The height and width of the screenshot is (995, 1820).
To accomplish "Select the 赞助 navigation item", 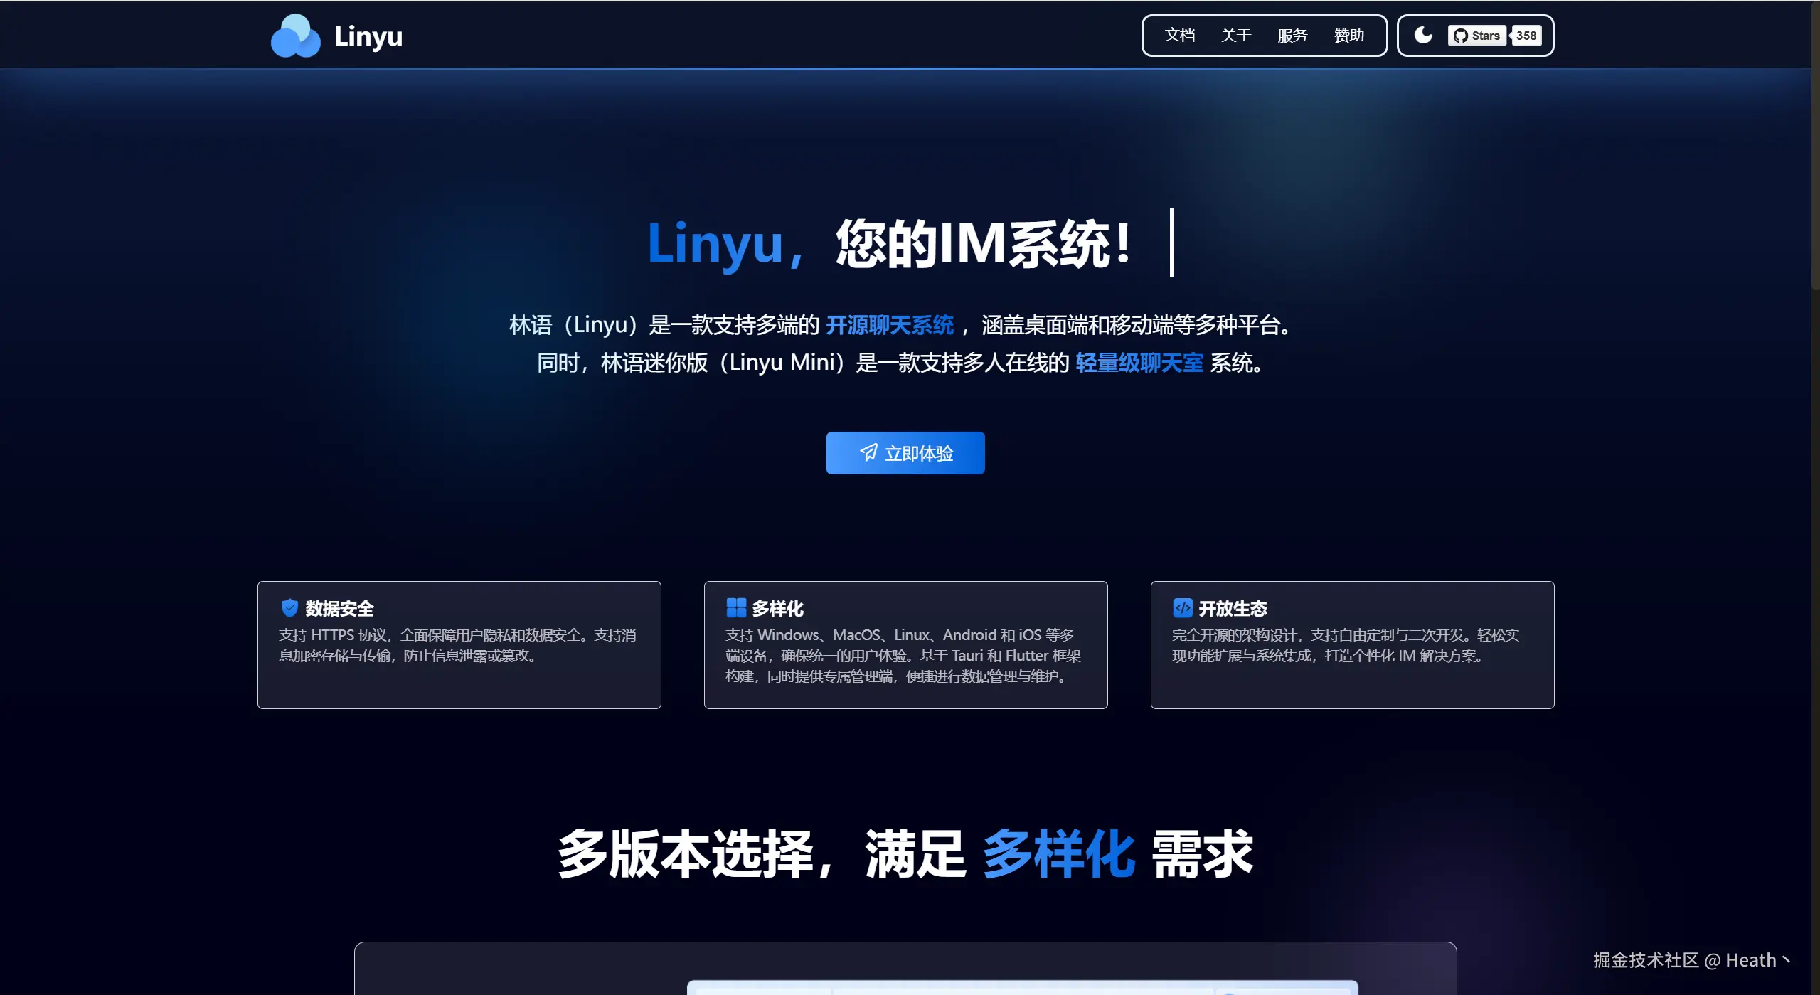I will [x=1349, y=35].
